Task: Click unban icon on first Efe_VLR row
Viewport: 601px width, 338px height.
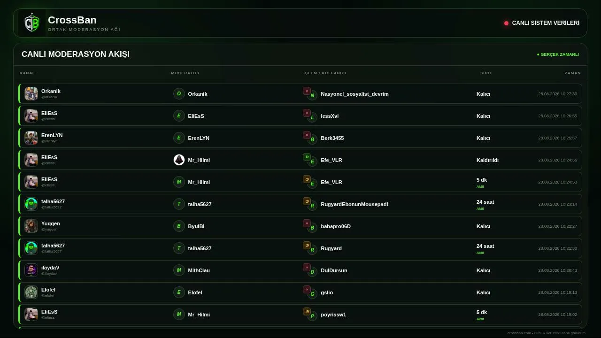Action: point(307,157)
